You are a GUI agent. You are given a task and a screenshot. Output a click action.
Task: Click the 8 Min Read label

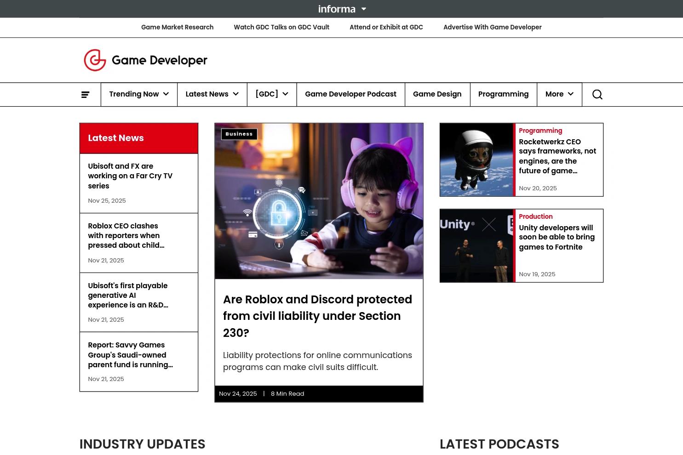(287, 394)
